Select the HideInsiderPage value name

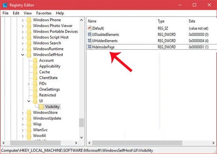(103, 47)
